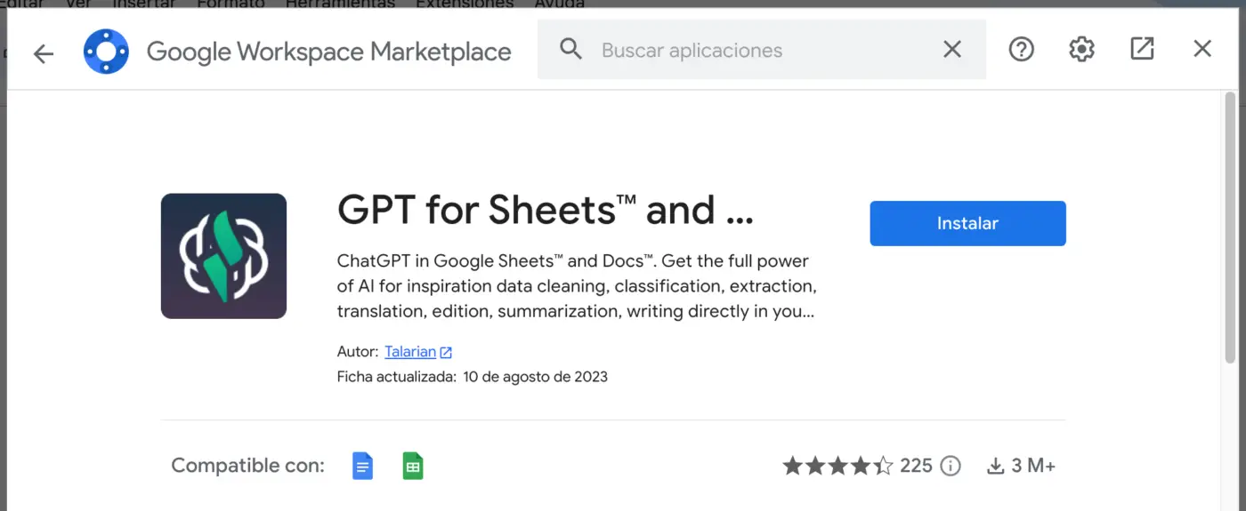Clear the search box with the X
Viewport: 1246px width, 511px height.
pyautogui.click(x=952, y=50)
